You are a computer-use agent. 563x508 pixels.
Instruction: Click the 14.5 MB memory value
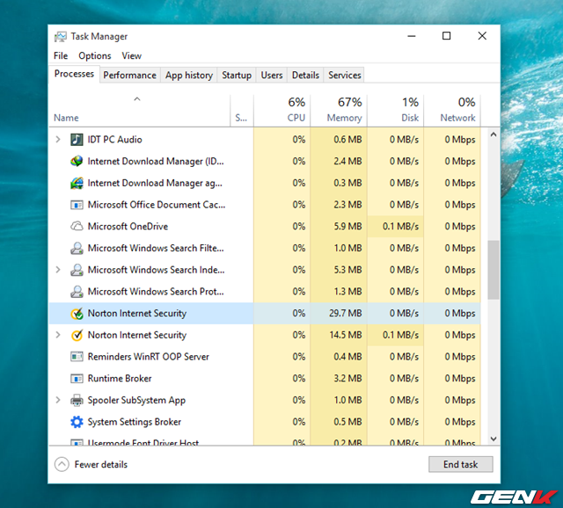(345, 335)
